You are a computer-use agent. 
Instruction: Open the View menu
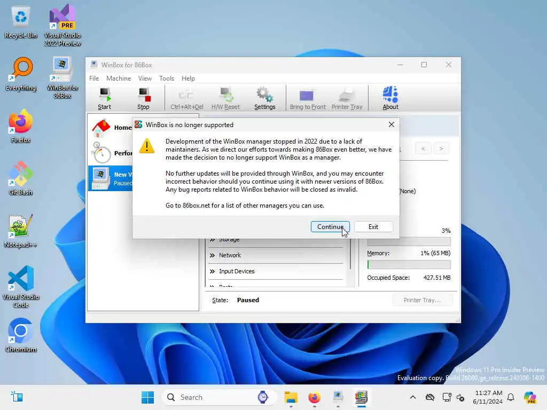tap(145, 78)
